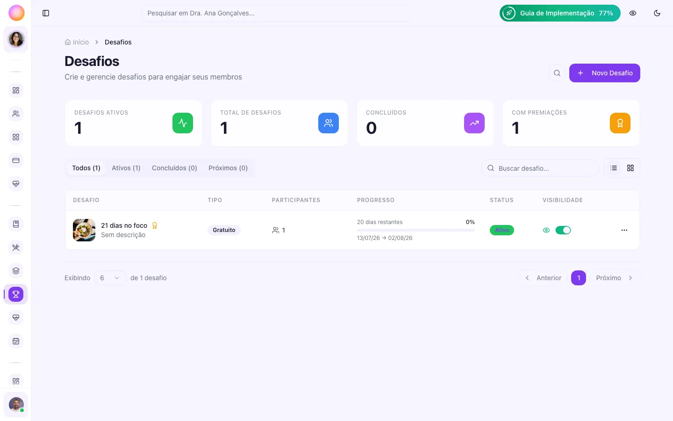Open the items-per-page dropdown showing 6
The height and width of the screenshot is (421, 673).
point(110,278)
